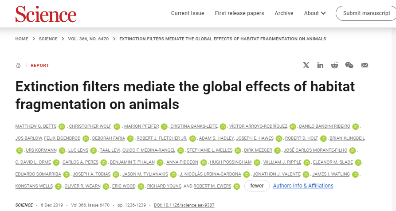Open Robert M. Ewers' ORCID icon
The width and height of the screenshot is (396, 211).
[237, 186]
